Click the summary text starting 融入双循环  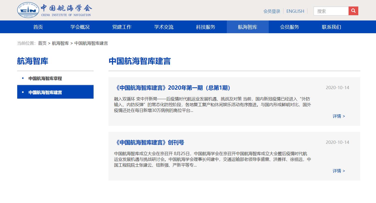pos(213,105)
